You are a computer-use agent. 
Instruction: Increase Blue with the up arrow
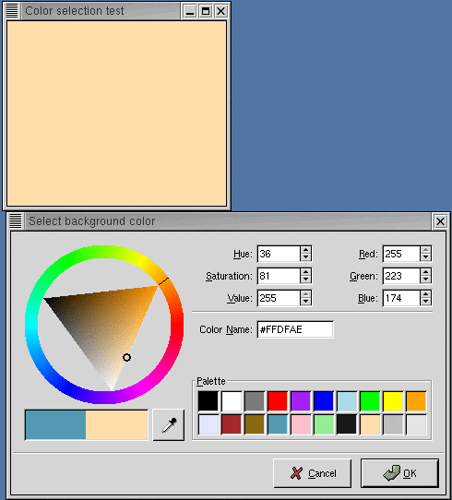pyautogui.click(x=425, y=294)
